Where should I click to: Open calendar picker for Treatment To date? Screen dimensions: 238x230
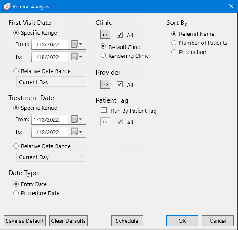77,132
